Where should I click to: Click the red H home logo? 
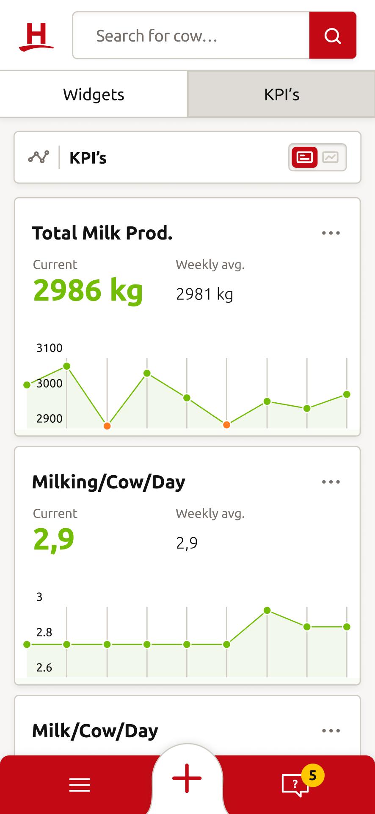click(36, 36)
